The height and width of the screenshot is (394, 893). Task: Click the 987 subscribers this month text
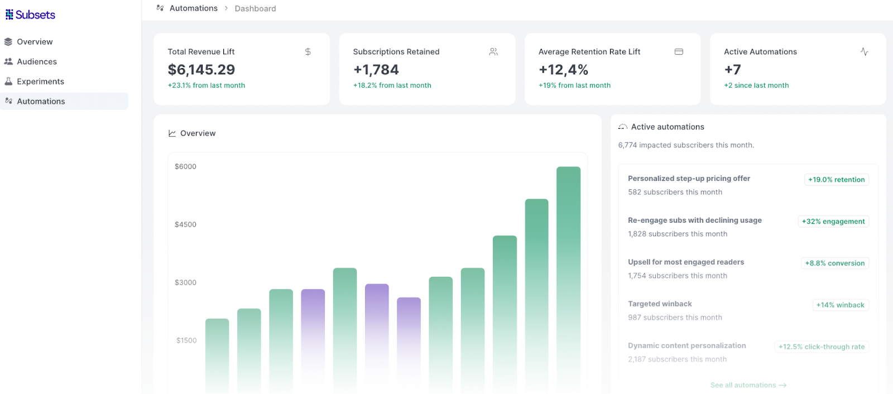tap(675, 318)
